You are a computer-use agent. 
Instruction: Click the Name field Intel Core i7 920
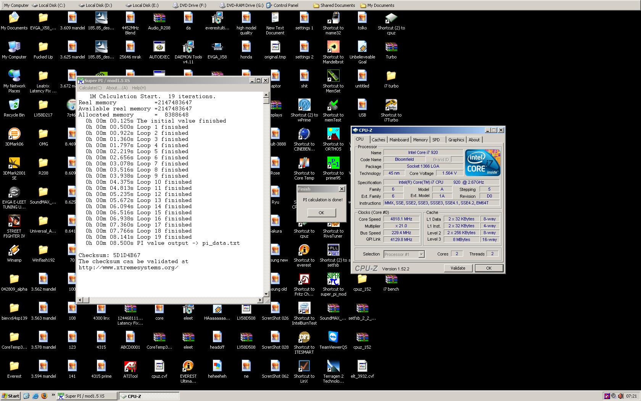click(x=423, y=152)
